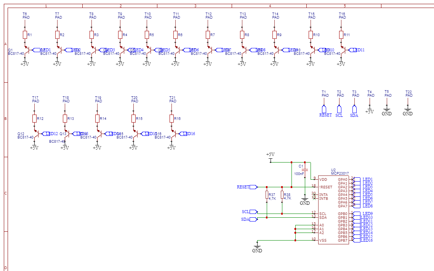Screen dimensions: 434x271
Task: Click the transistor symbol below resistor R15
Action: click(x=136, y=134)
